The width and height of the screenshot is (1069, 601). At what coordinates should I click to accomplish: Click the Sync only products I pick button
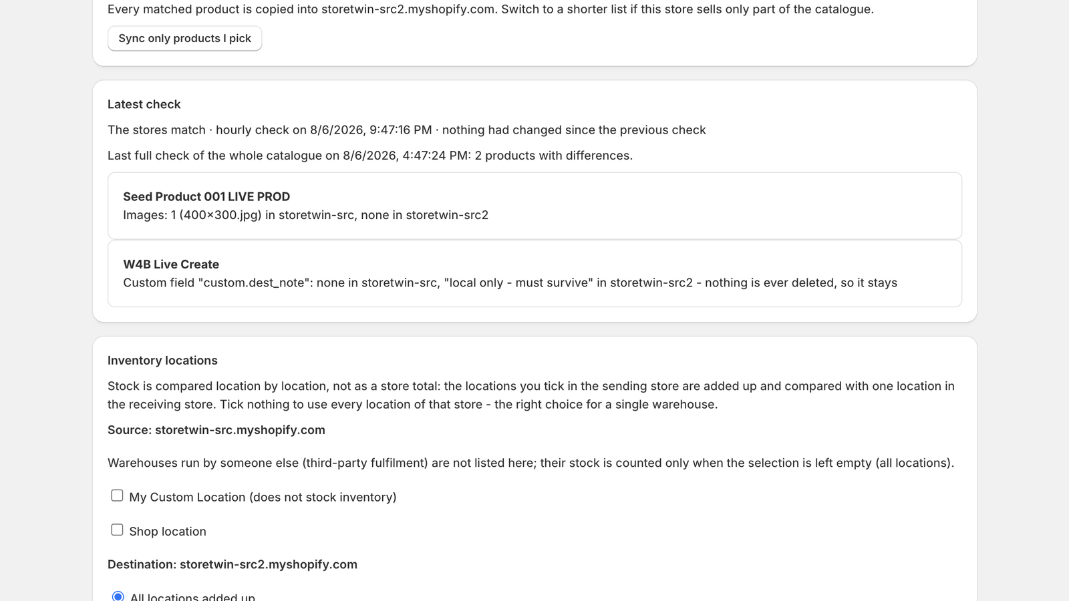click(x=184, y=38)
